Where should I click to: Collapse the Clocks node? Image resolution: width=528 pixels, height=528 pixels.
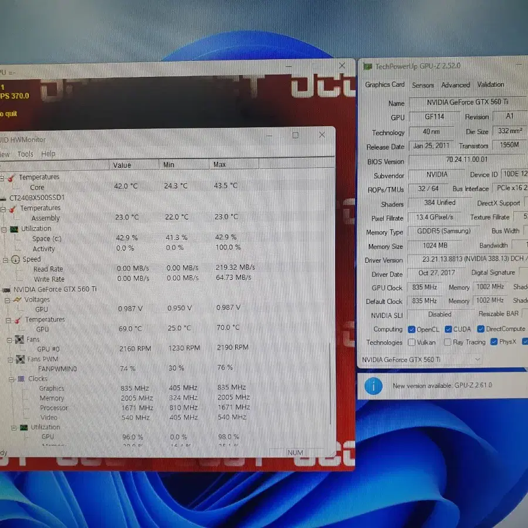12,380
